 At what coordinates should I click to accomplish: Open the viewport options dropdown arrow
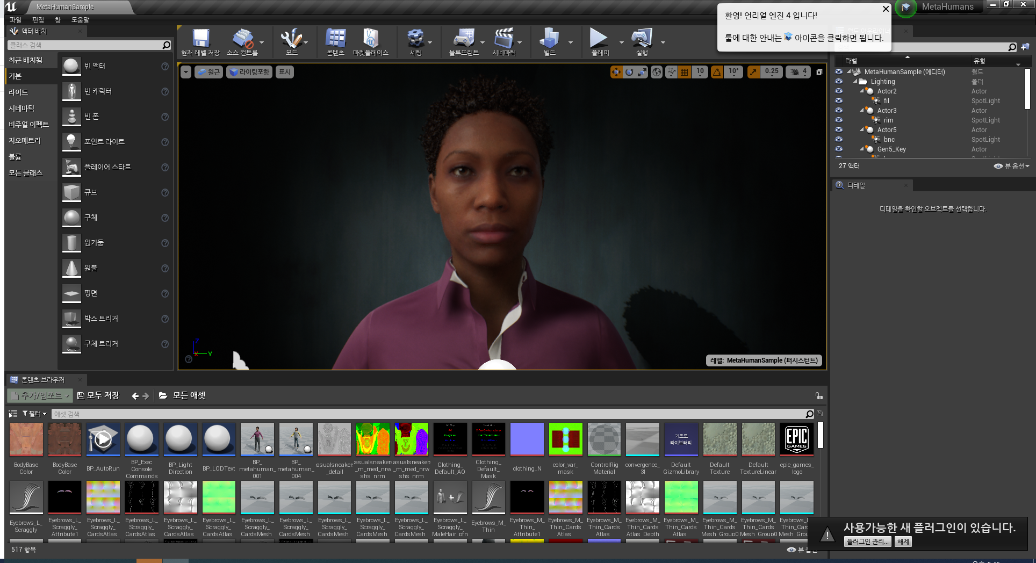coord(186,72)
